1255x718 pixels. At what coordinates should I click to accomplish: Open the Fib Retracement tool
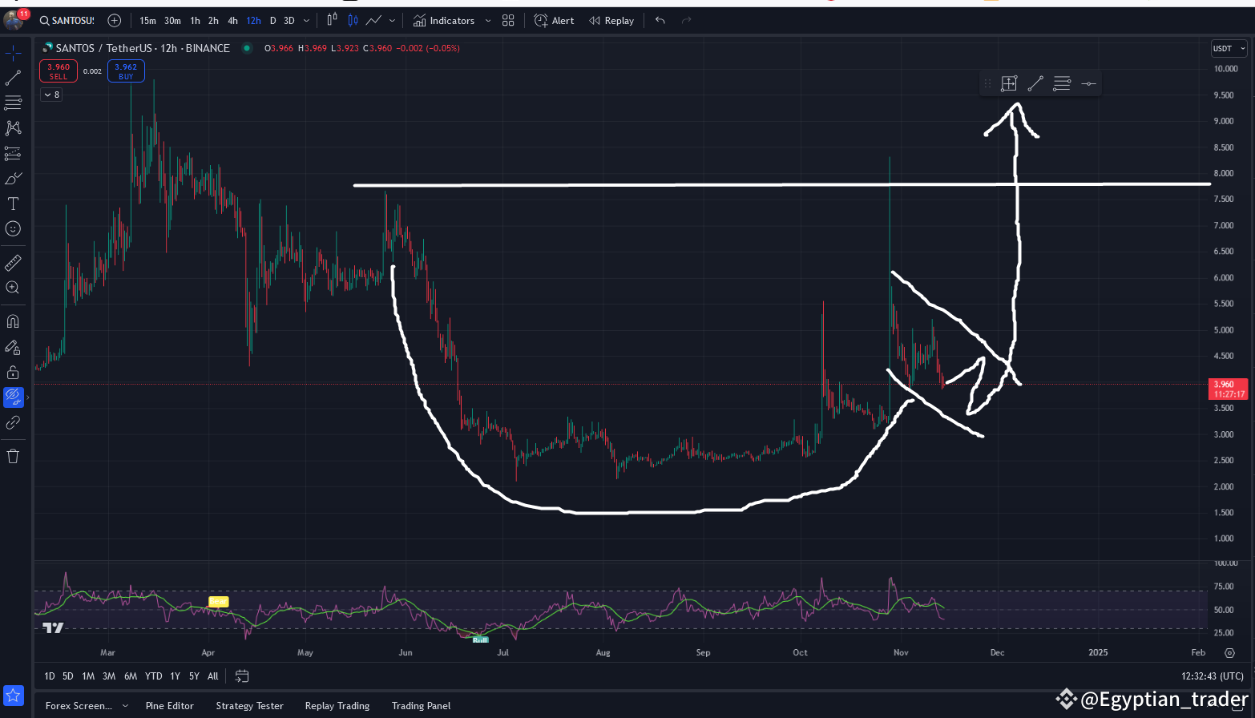pos(13,103)
